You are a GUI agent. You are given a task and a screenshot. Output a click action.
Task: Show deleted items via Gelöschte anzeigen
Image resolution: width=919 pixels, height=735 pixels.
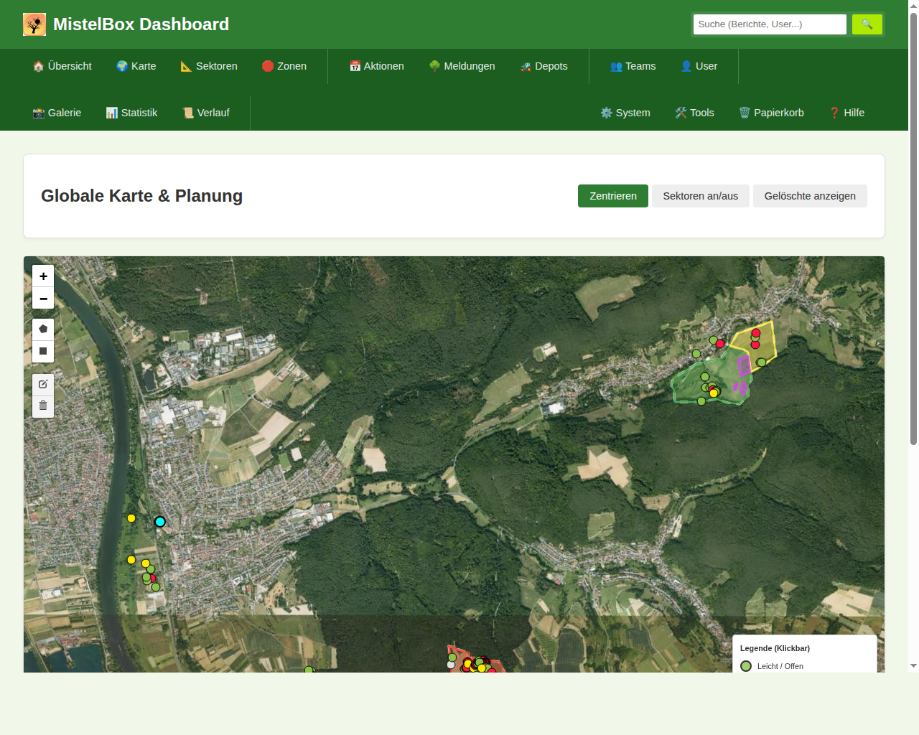click(x=809, y=196)
